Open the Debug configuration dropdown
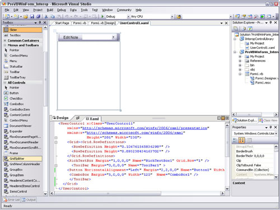This screenshot has height=210, width=280. click(x=128, y=17)
